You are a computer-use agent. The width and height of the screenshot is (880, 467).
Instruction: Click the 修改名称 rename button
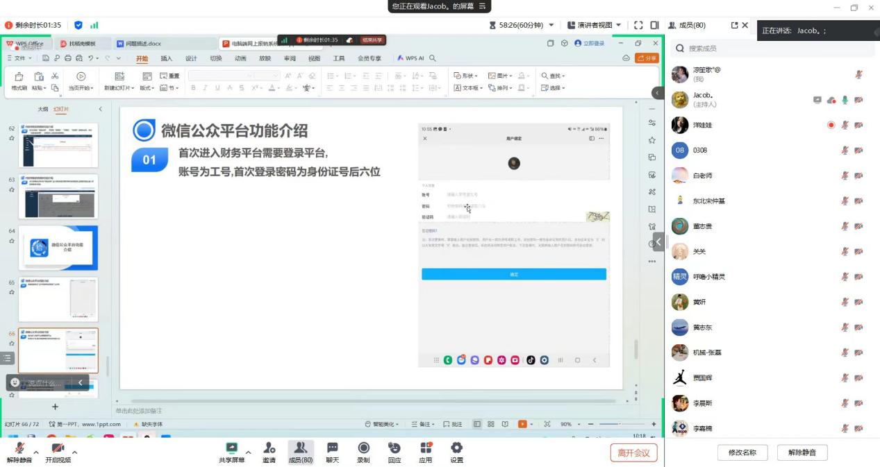pyautogui.click(x=742, y=452)
